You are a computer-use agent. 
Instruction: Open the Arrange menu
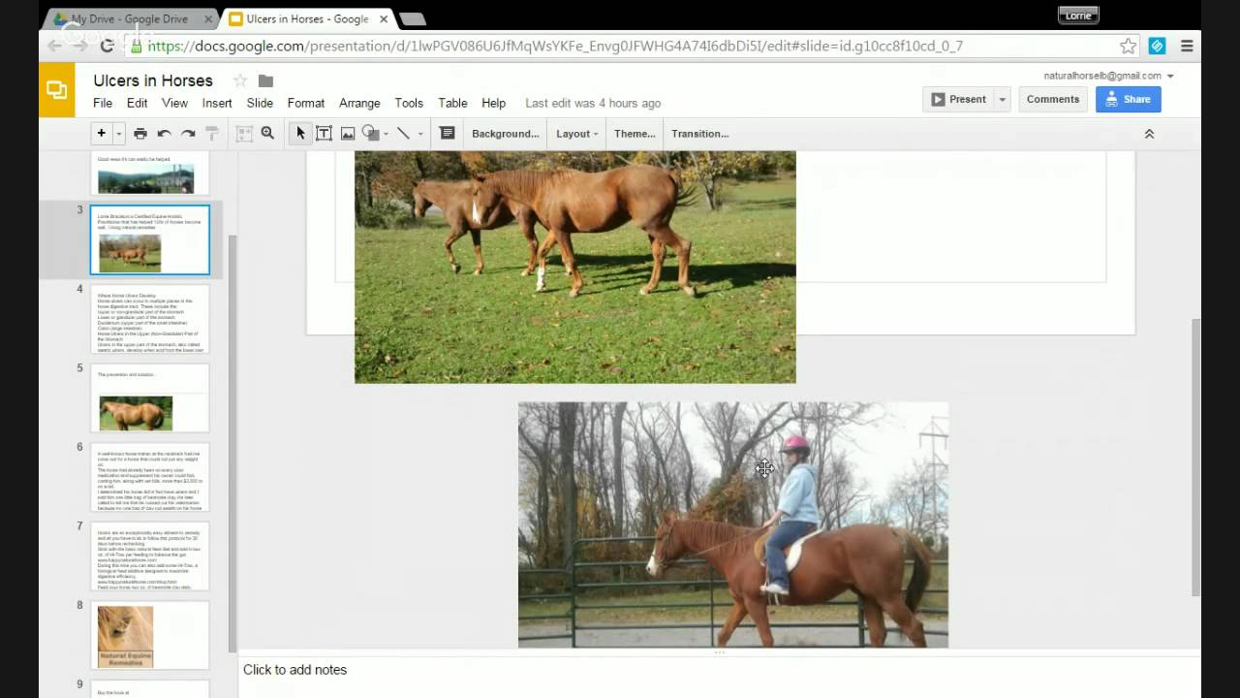(359, 103)
